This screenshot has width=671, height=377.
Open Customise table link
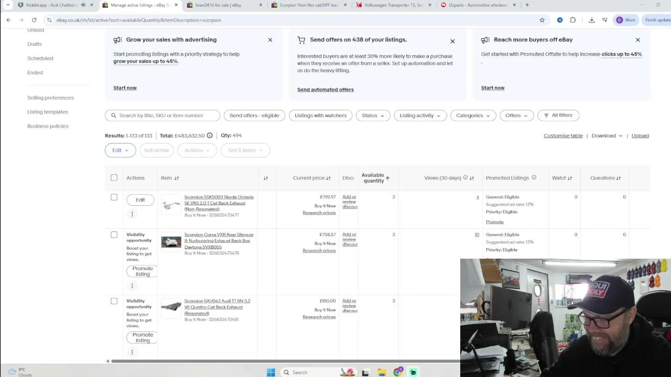(563, 136)
